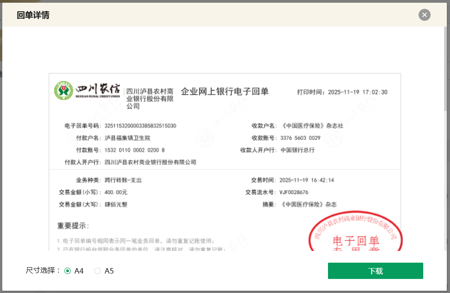
Task: Click the payee name 《中国医疗保险》杂志社
Action: click(x=312, y=126)
